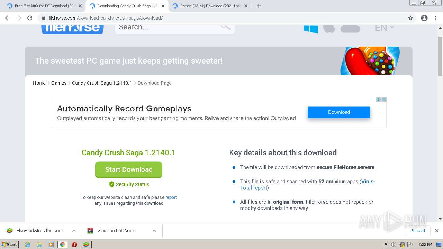The height and width of the screenshot is (249, 443).
Task: Expand winrar-x64-602.exe download options arrow
Action: pyautogui.click(x=154, y=231)
